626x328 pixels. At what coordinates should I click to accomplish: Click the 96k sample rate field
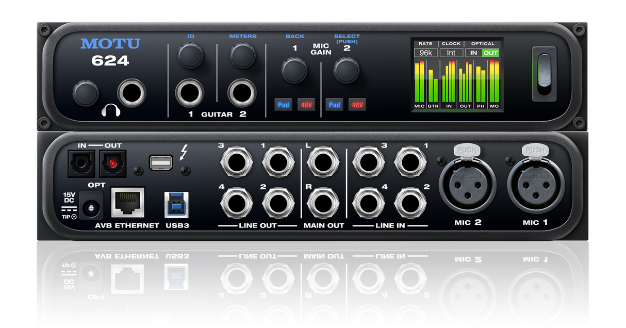click(425, 53)
